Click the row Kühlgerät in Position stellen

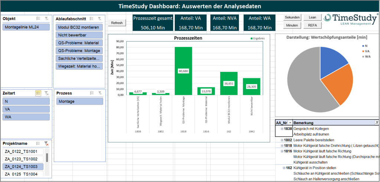click(315, 168)
